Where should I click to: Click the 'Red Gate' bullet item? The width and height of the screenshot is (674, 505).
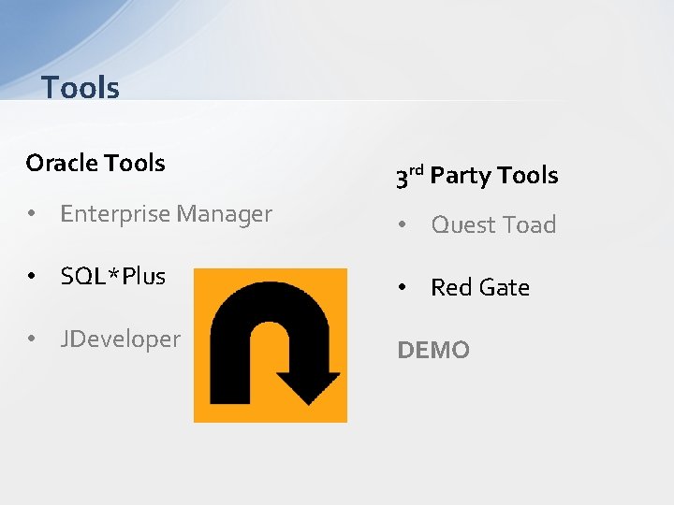(480, 287)
